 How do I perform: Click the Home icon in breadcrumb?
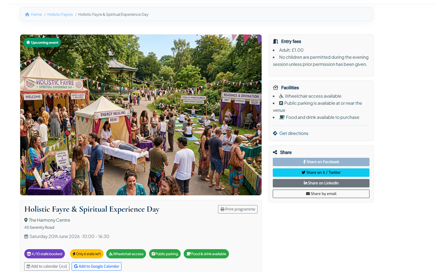[x=27, y=14]
